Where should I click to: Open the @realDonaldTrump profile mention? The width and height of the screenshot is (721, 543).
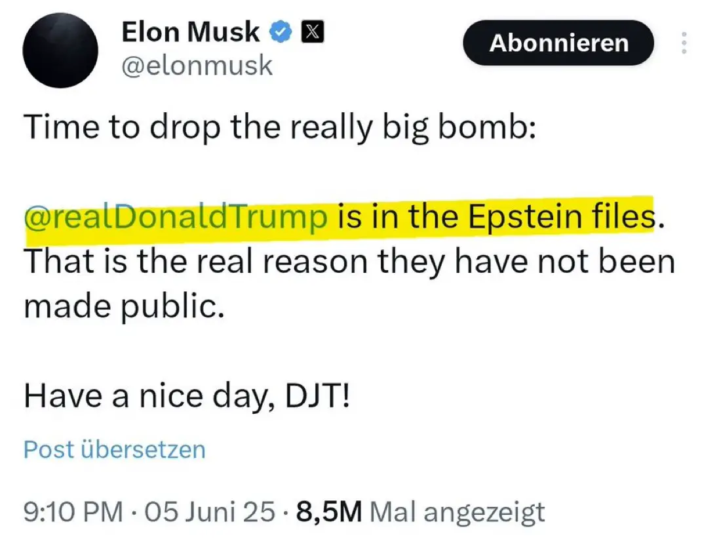click(176, 216)
